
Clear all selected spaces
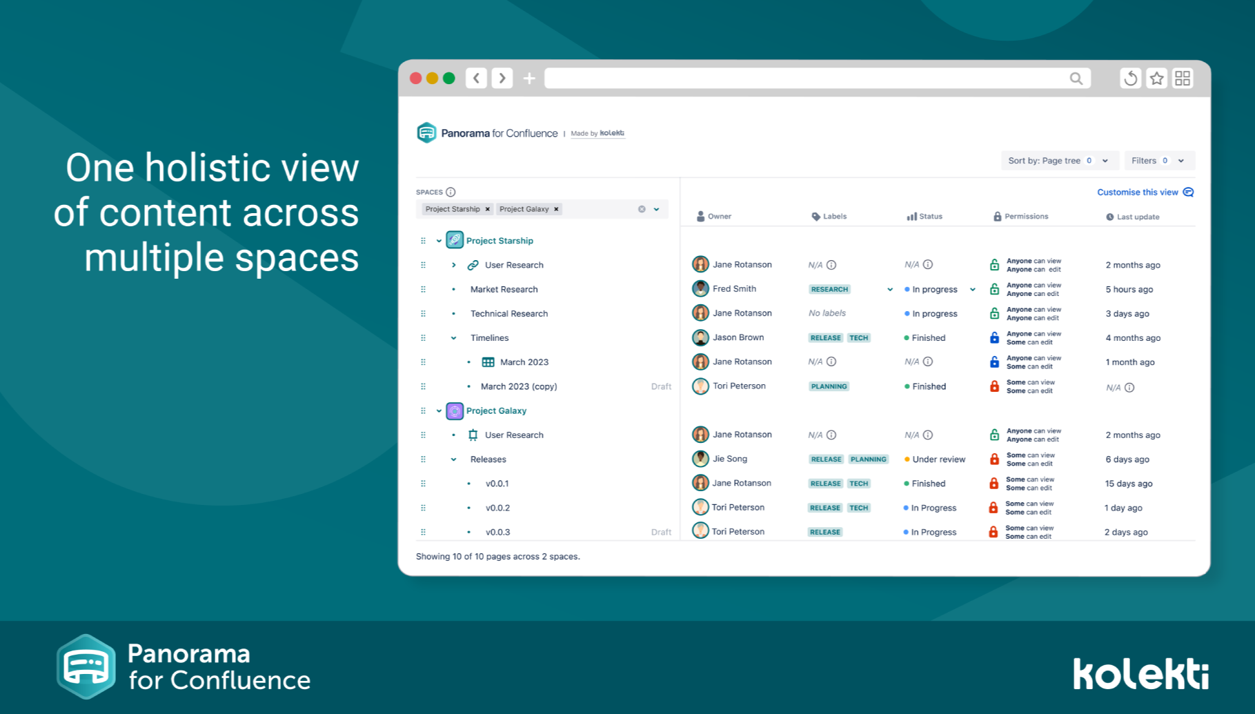[642, 209]
